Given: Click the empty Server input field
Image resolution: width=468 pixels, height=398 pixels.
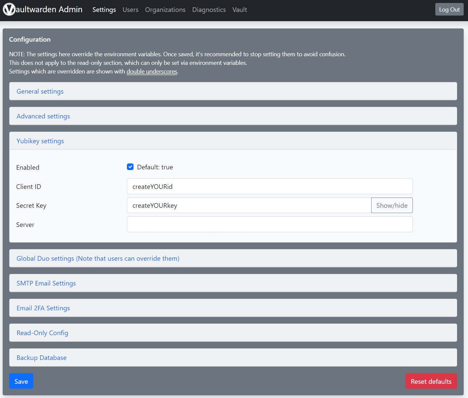Looking at the screenshot, I should pyautogui.click(x=270, y=224).
